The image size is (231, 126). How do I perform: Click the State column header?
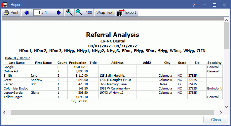(182, 63)
